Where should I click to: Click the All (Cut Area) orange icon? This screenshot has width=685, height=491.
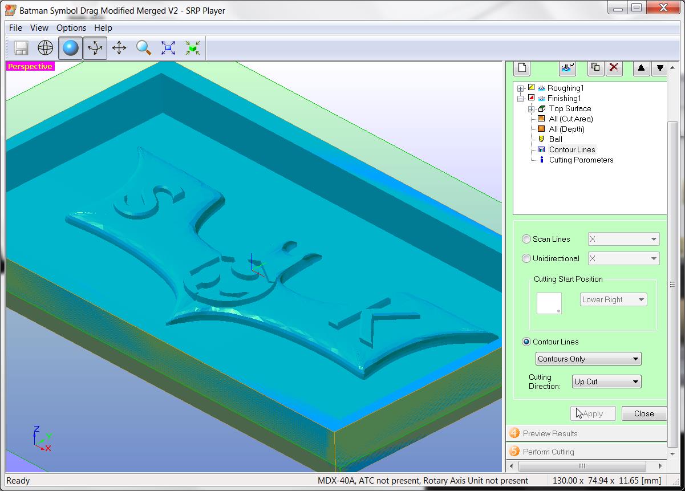pos(542,119)
